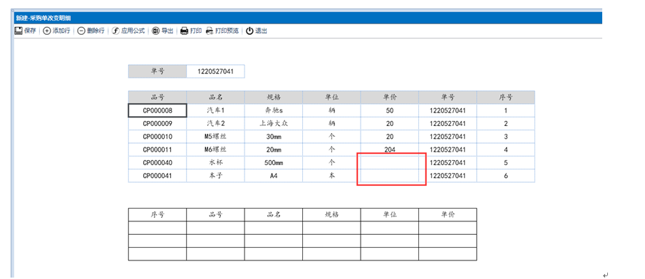Click empty 单价 cell in 水杯 row
The width and height of the screenshot is (645, 279).
click(390, 163)
